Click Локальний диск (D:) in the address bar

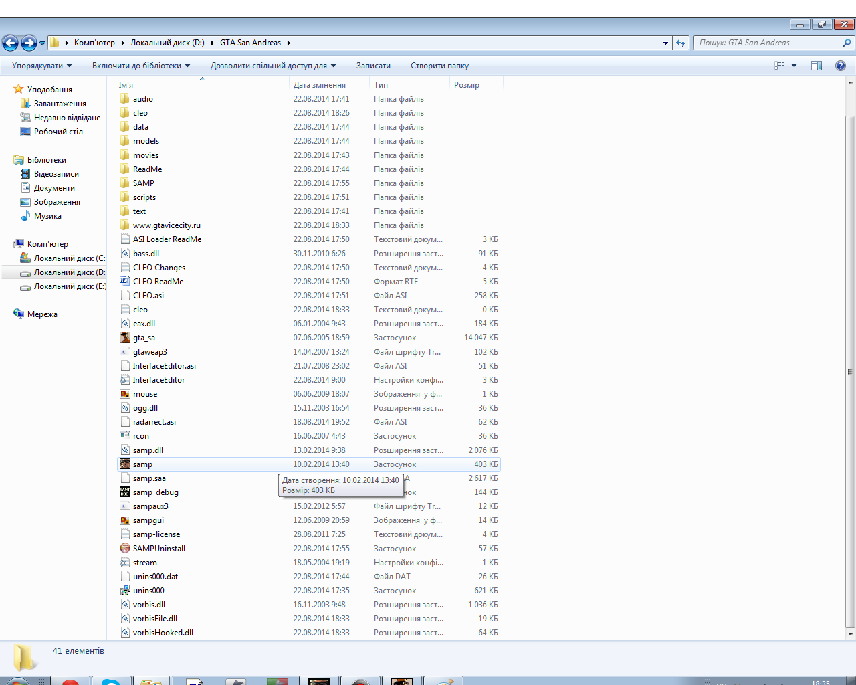167,43
